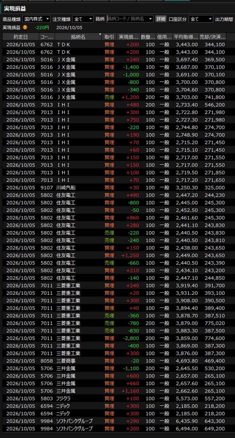Click stock code 5803

point(46,398)
